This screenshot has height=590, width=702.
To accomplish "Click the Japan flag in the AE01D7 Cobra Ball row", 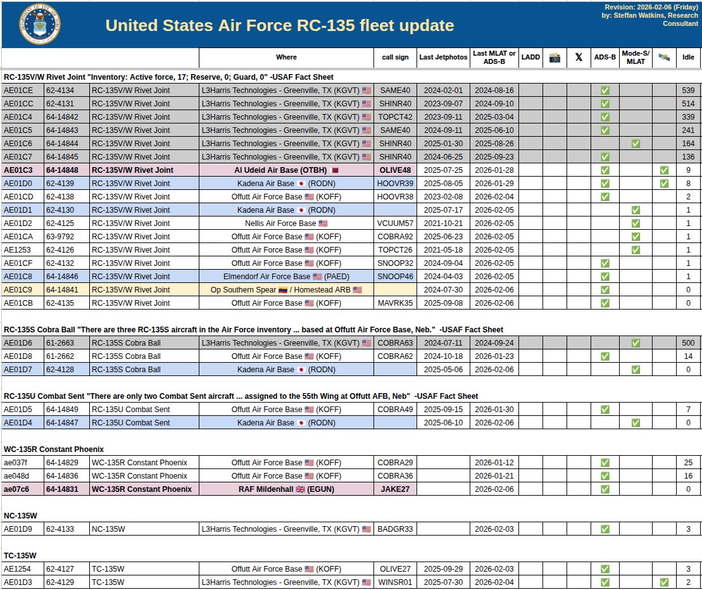I will coord(301,370).
